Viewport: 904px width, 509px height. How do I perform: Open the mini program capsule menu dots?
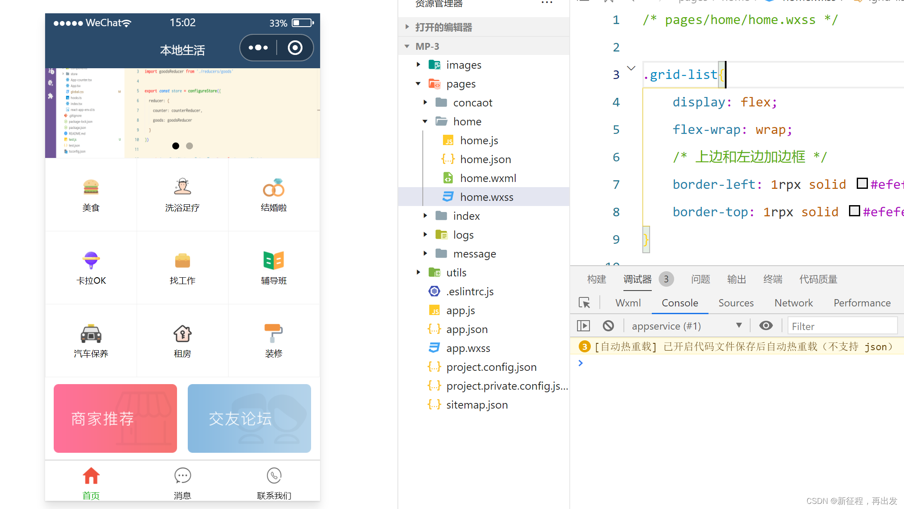(x=258, y=48)
